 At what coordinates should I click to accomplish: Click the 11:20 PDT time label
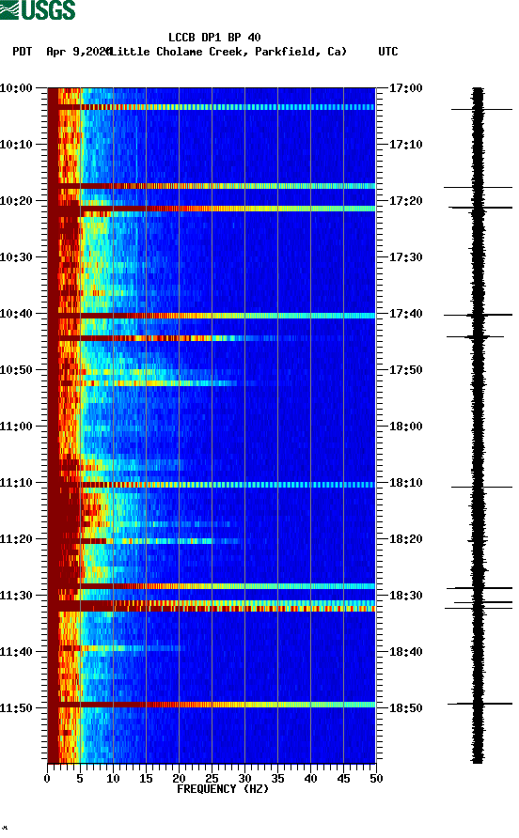click(x=16, y=539)
